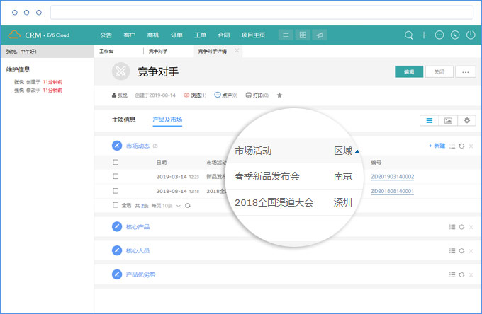Click refresh icon in 核心产品 section
The width and height of the screenshot is (482, 314).
461,227
